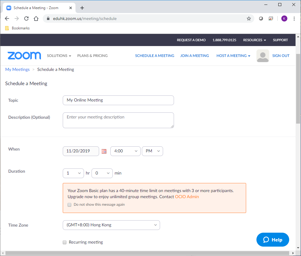The width and height of the screenshot is (301, 256).
Task: Click the Topic text field
Action: pos(118,100)
